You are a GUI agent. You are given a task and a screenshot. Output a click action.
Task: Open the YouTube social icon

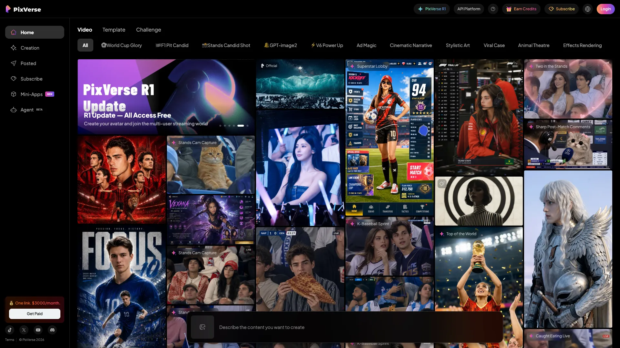click(38, 330)
